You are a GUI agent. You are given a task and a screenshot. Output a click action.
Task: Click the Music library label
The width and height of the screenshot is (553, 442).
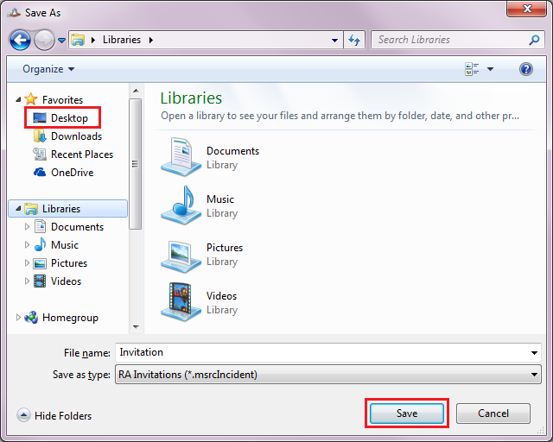click(x=220, y=199)
